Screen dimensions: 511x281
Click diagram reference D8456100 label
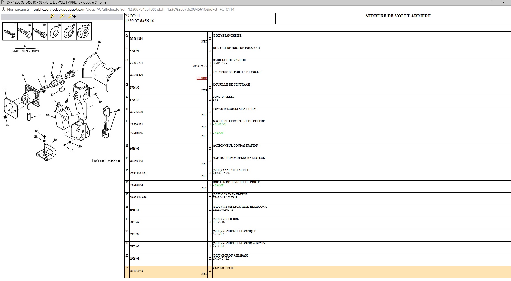click(113, 161)
